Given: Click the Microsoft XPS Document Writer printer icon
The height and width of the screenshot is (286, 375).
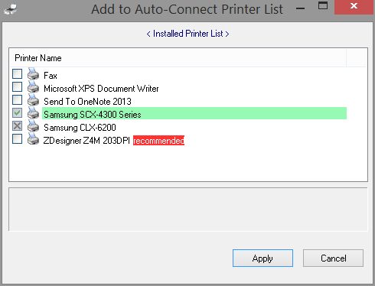Looking at the screenshot, I should point(33,87).
